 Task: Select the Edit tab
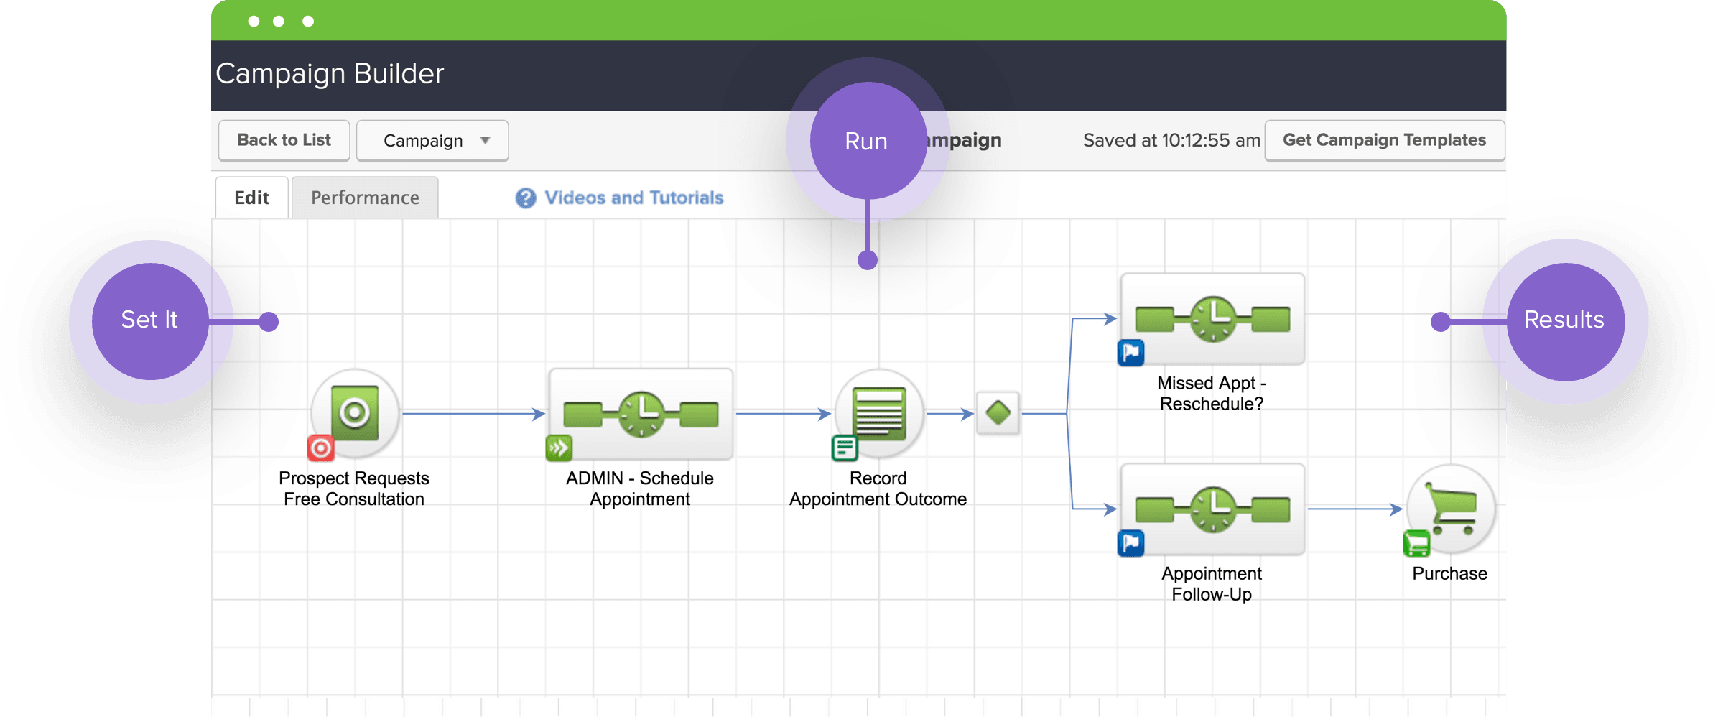(251, 198)
